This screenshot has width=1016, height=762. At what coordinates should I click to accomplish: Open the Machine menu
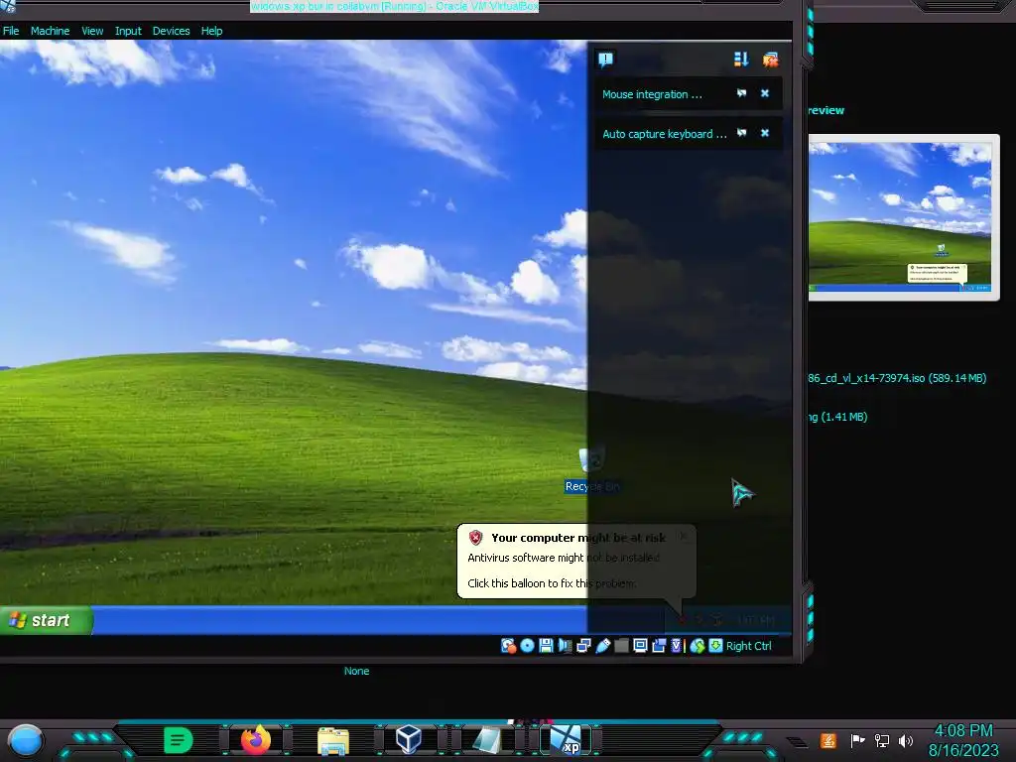(50, 31)
